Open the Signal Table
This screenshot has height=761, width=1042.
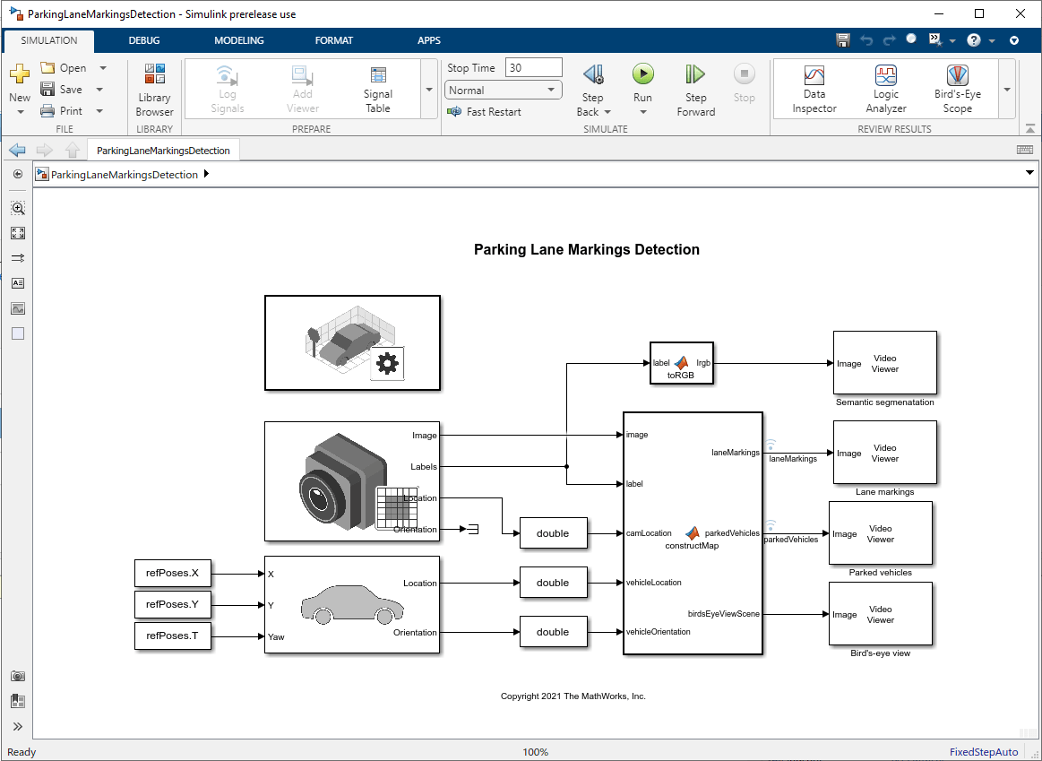point(377,90)
